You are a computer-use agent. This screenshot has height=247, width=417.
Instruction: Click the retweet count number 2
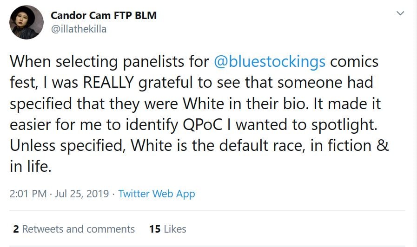(x=16, y=229)
